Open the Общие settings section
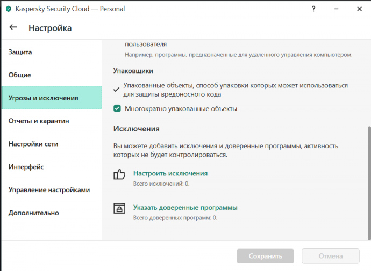Image resolution: width=371 pixels, height=271 pixels. click(x=20, y=75)
